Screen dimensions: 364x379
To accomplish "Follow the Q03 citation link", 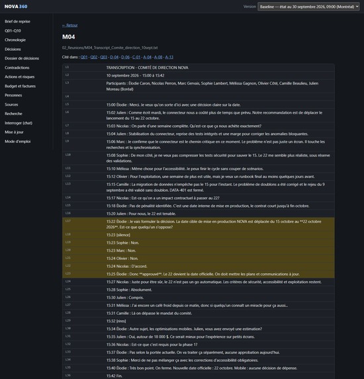I will (104, 57).
